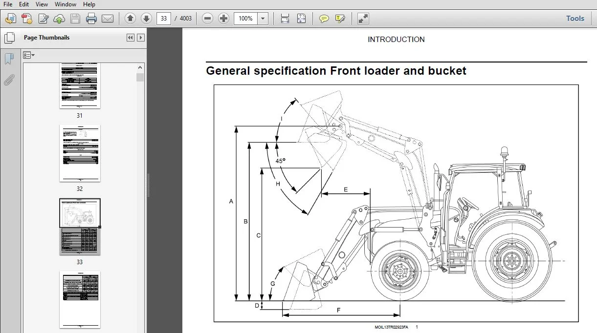Click the total pages text '4003'
This screenshot has width=597, height=333.
pos(186,19)
